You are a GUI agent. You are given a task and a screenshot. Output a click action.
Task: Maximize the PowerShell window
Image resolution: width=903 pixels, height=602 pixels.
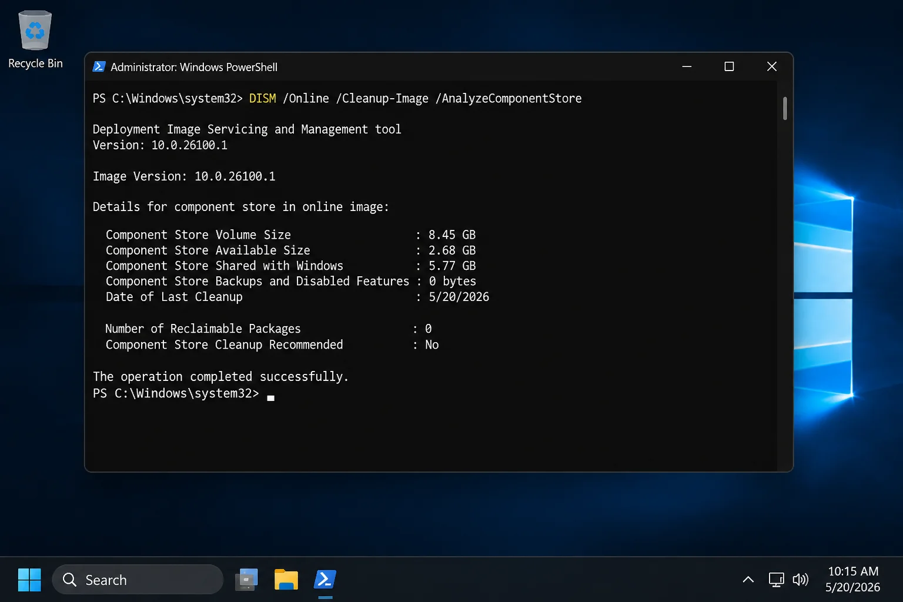coord(729,66)
